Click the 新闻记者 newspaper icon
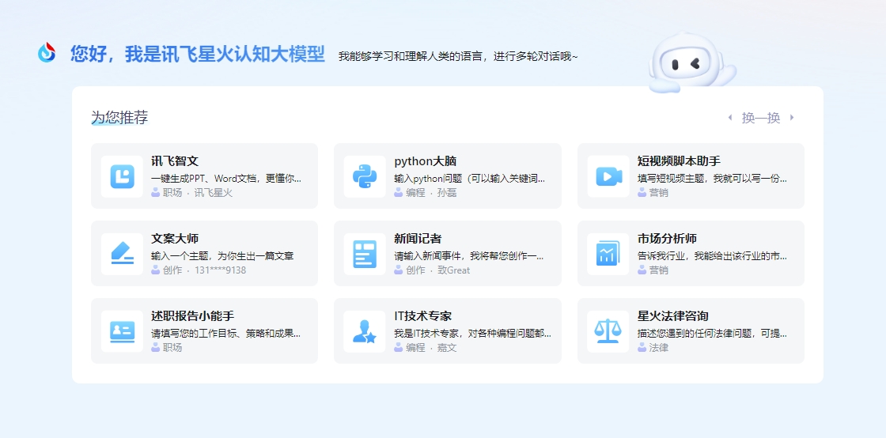 [365, 254]
